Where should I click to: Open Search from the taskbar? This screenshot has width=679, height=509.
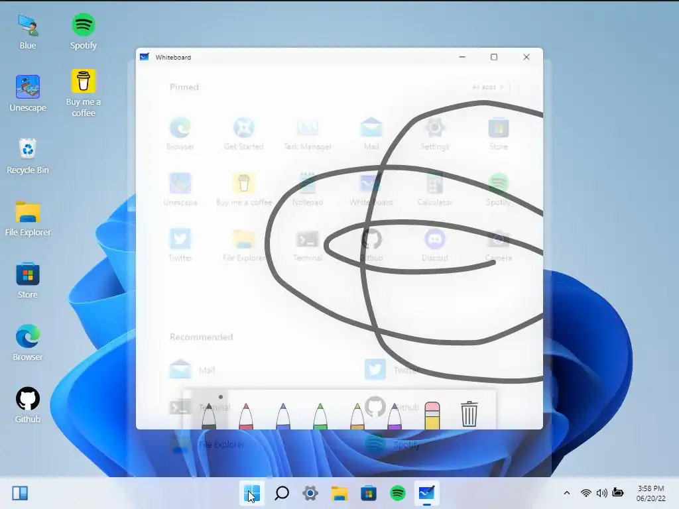281,493
